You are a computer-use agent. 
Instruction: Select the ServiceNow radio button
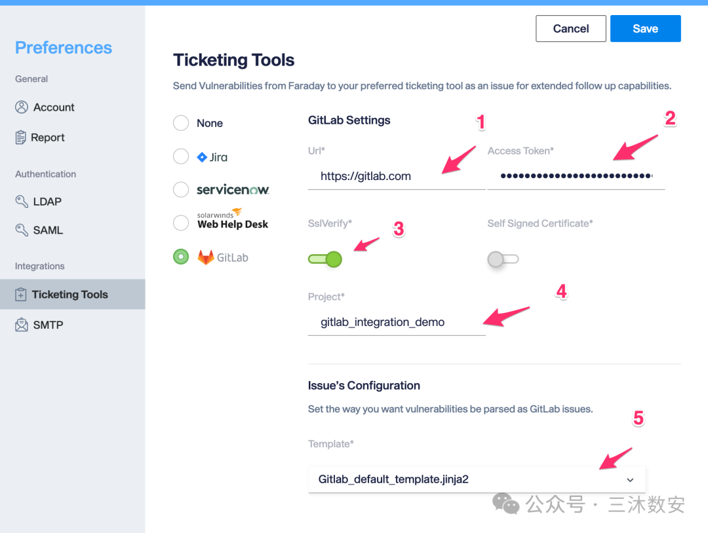pos(181,190)
